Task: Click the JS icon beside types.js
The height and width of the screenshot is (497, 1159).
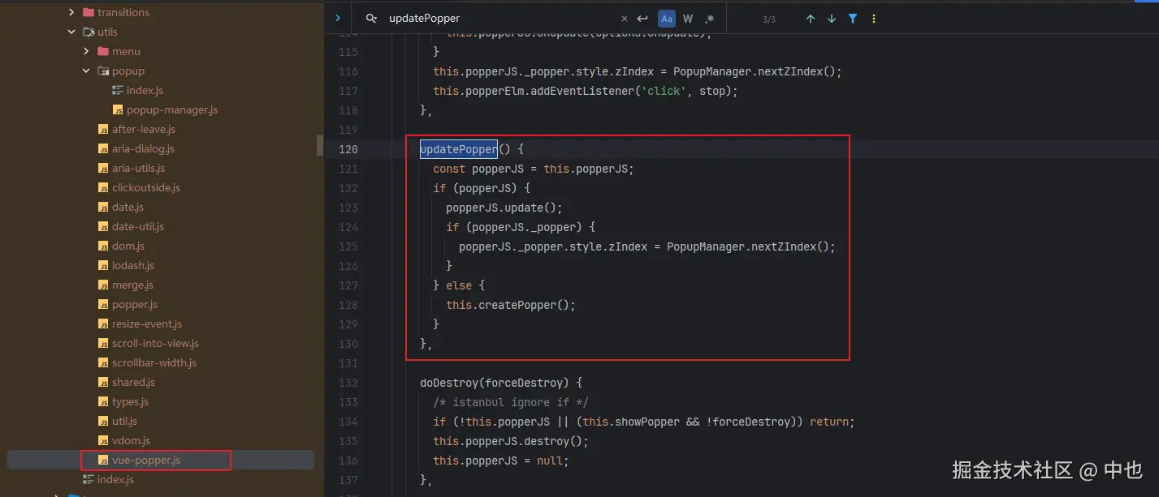Action: [x=103, y=401]
